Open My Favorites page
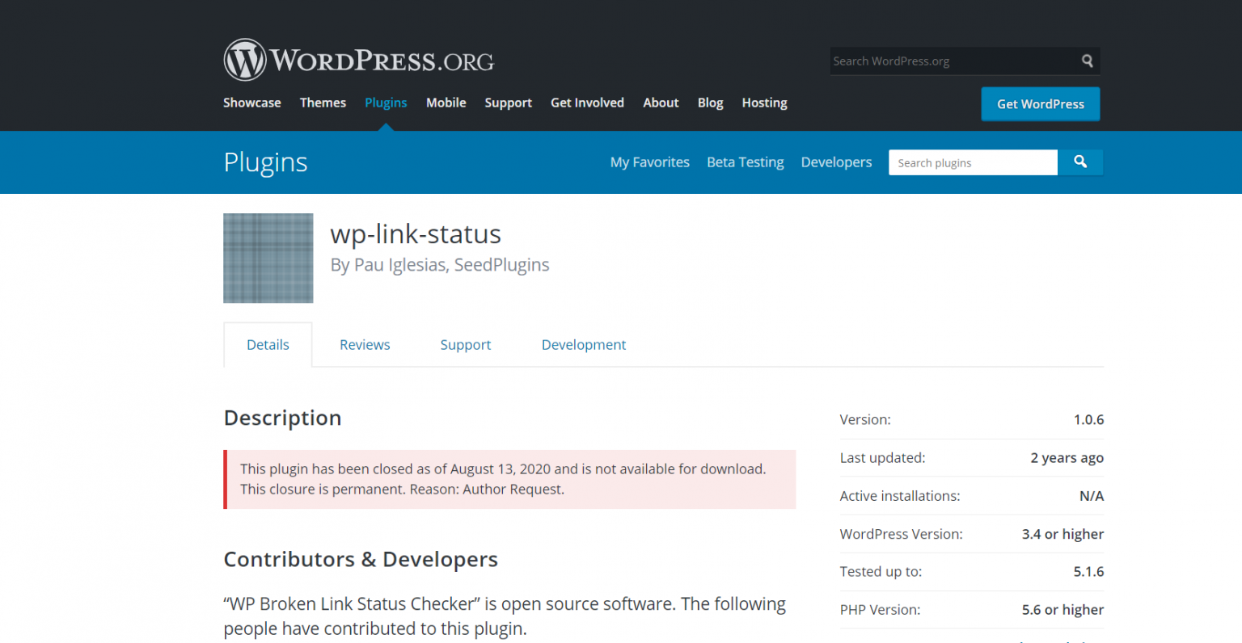1242x643 pixels. [x=649, y=162]
